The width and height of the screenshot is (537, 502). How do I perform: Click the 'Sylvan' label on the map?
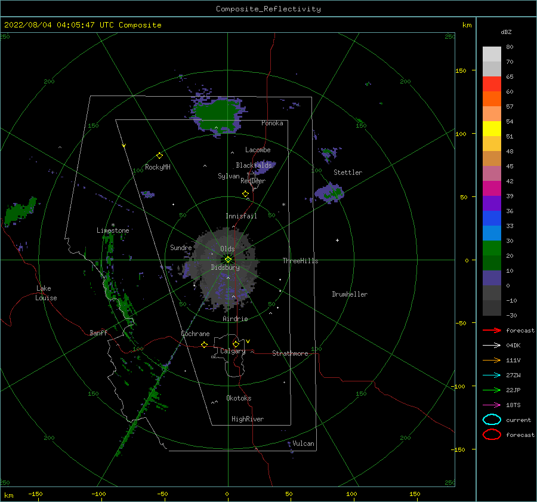[229, 176]
